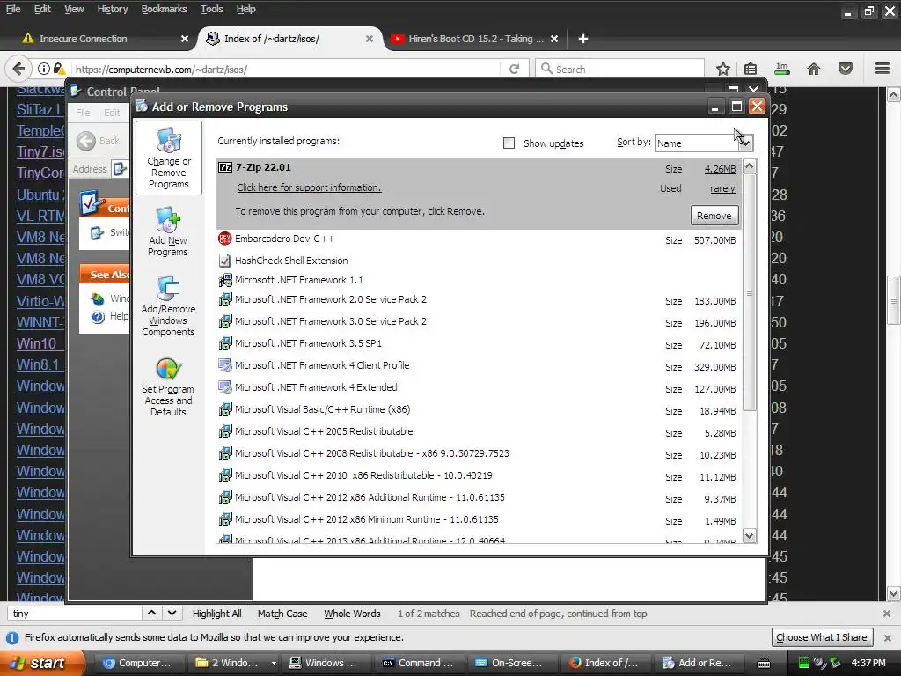Open the Win10 link on the page

36,343
